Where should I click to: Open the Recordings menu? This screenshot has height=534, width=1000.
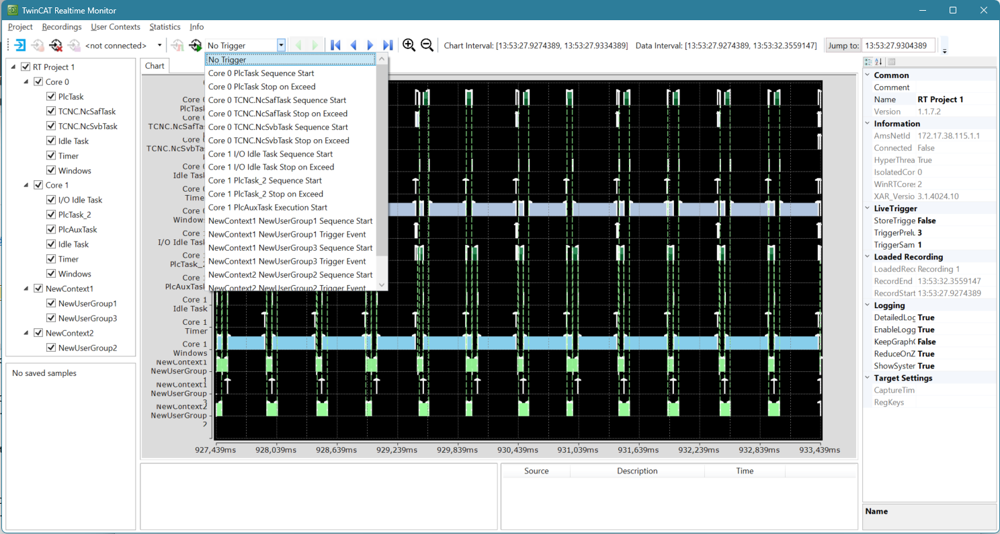(62, 27)
